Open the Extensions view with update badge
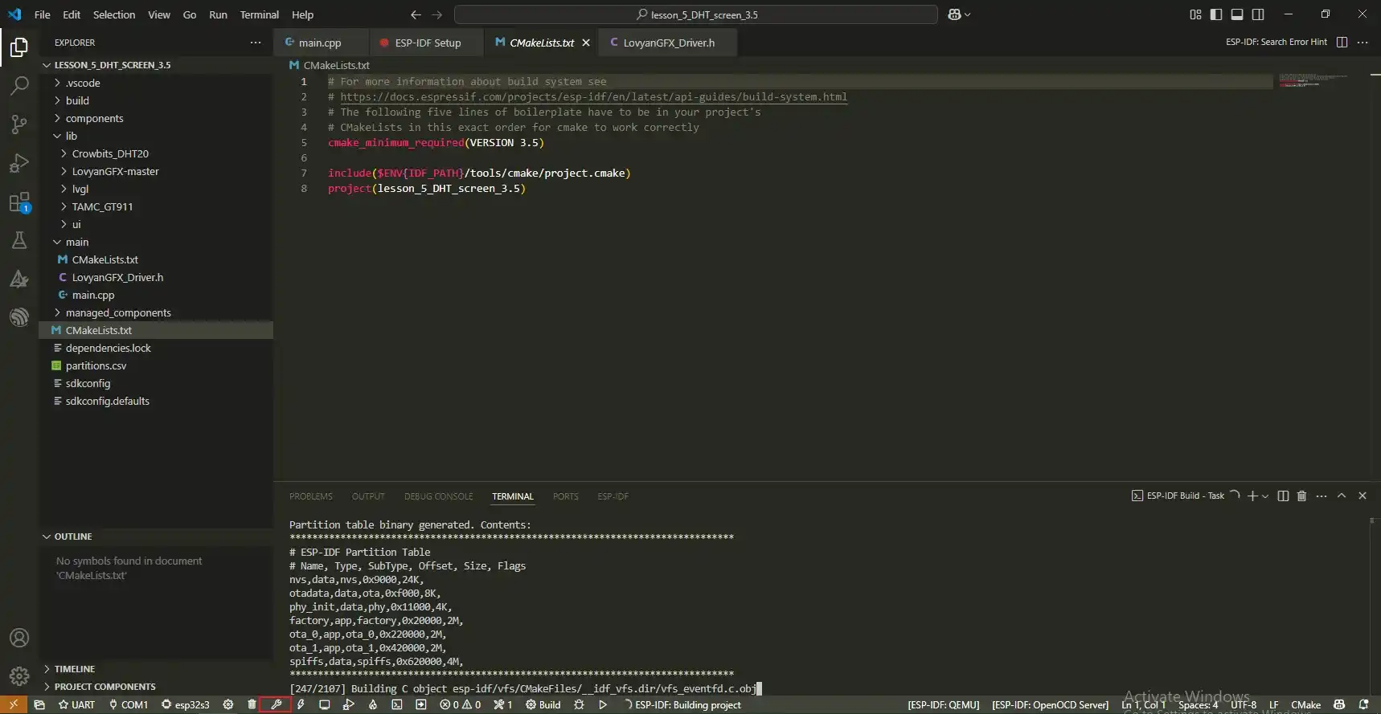The width and height of the screenshot is (1381, 714). tap(19, 202)
